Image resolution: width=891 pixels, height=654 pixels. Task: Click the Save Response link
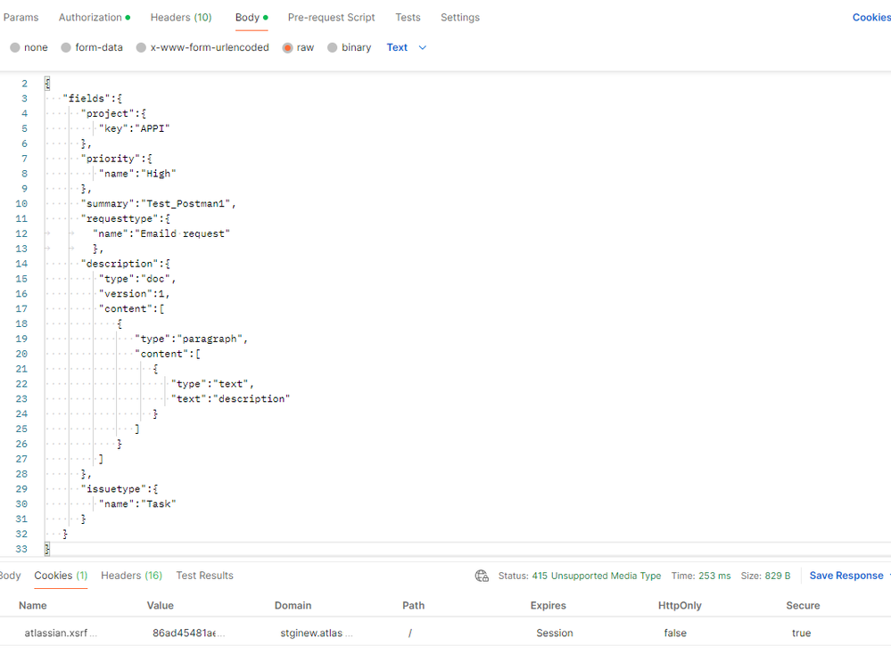[x=846, y=575]
